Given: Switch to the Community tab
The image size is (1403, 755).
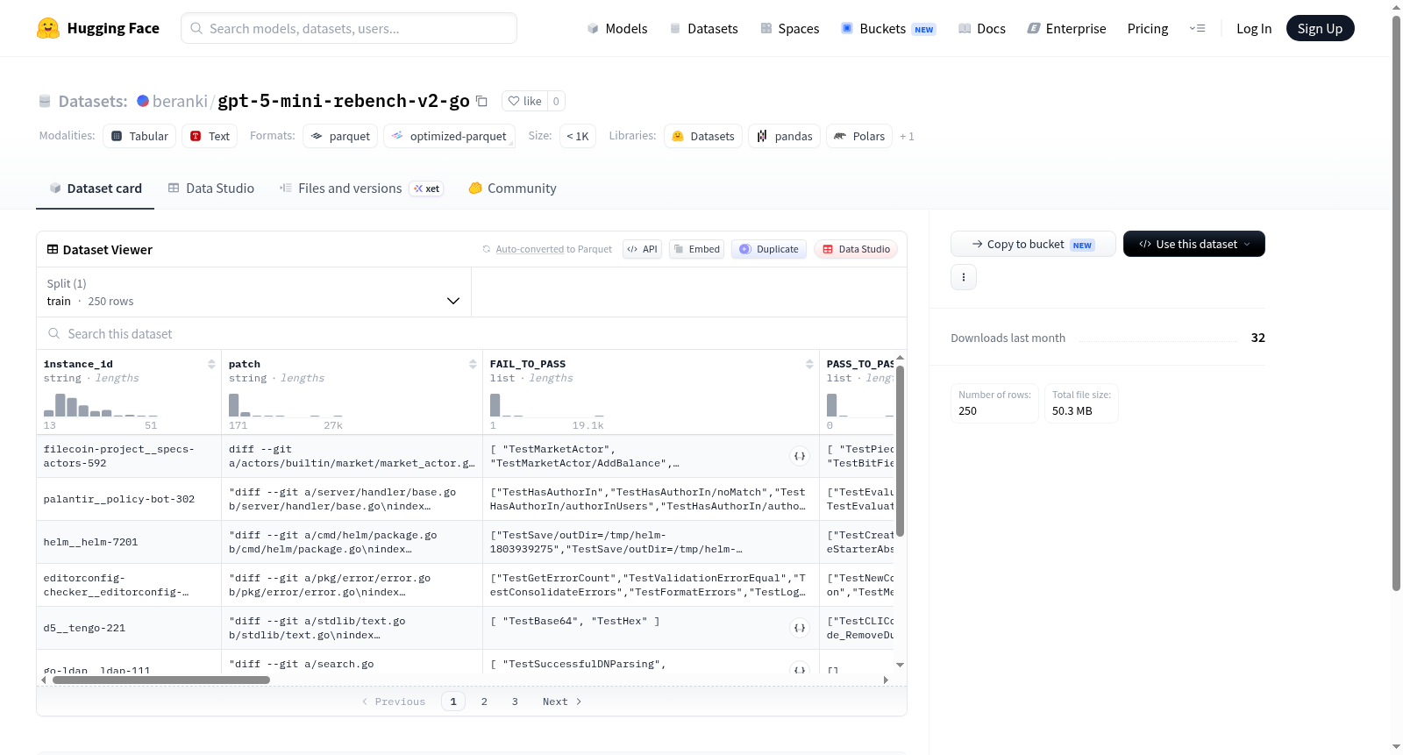Looking at the screenshot, I should 513,188.
